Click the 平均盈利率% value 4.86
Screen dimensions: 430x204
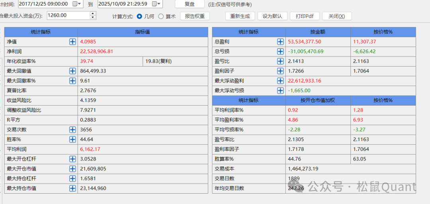pyautogui.click(x=293, y=120)
